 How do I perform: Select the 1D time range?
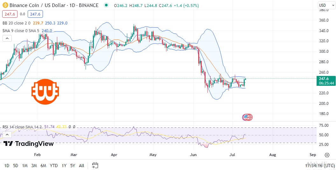(7, 166)
